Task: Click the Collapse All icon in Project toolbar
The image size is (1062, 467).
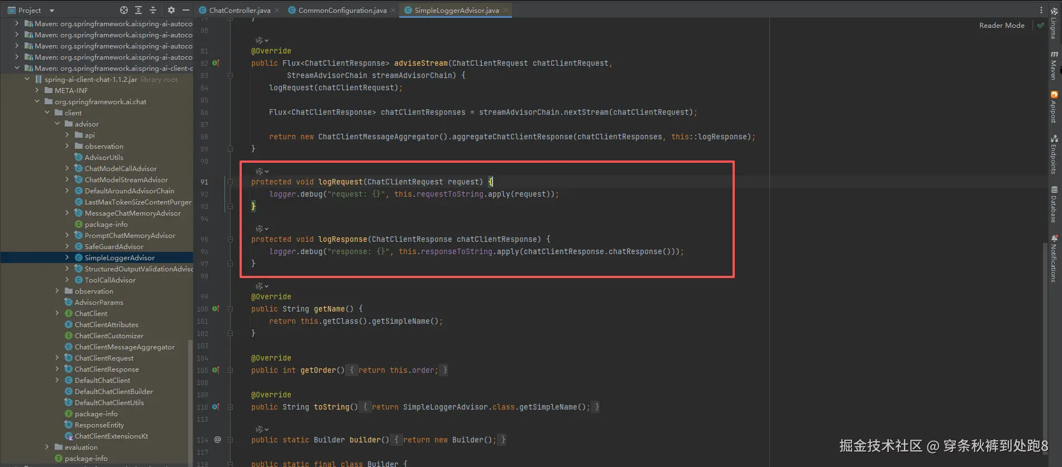Action: pos(153,10)
